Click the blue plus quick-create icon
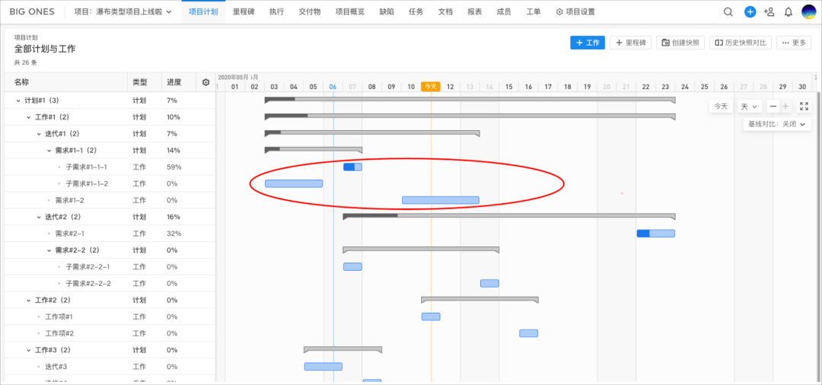The width and height of the screenshot is (822, 385). 750,12
